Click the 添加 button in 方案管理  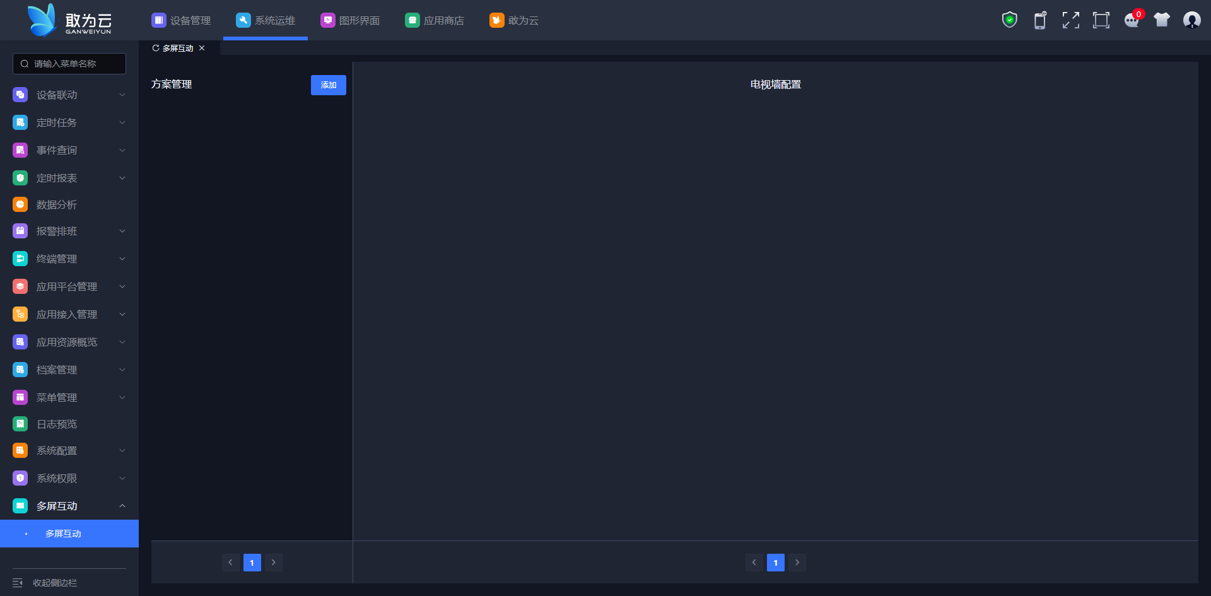[329, 85]
